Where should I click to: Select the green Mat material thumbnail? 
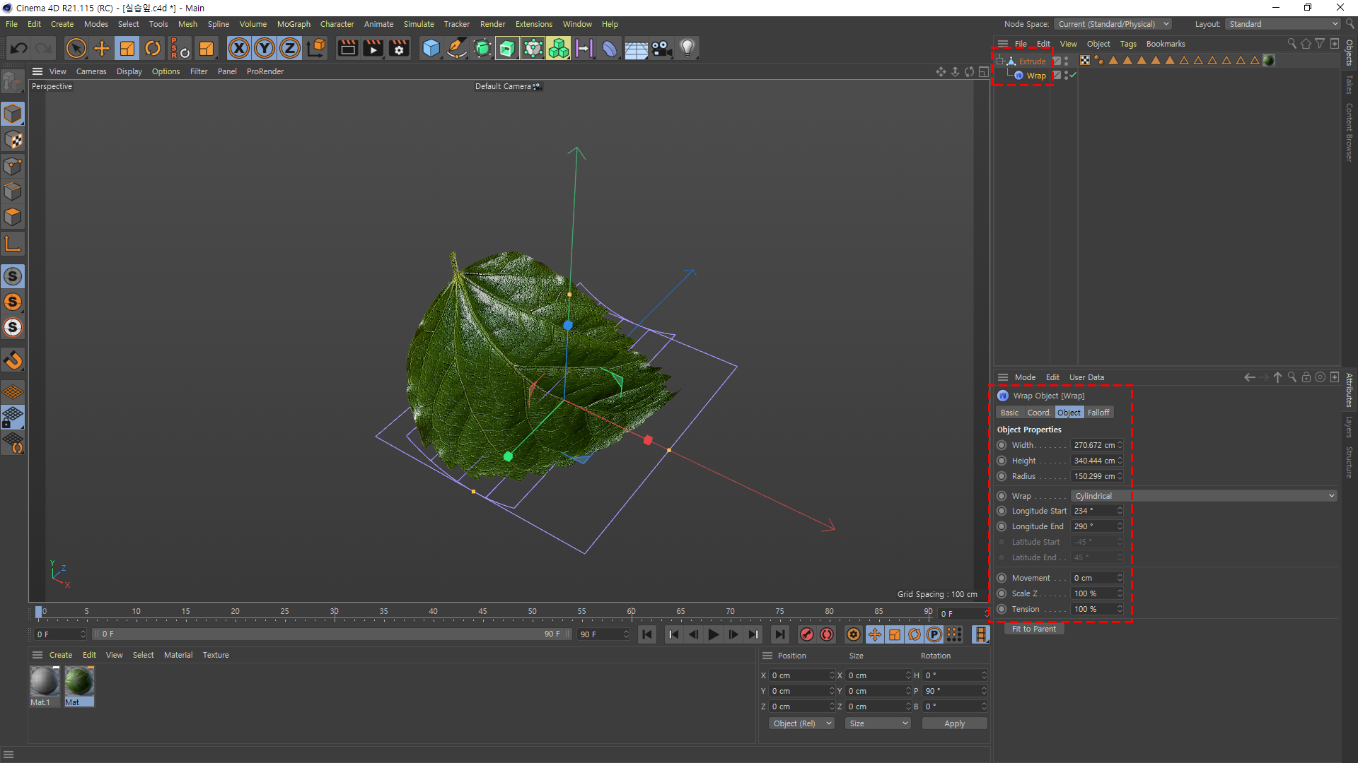79,682
